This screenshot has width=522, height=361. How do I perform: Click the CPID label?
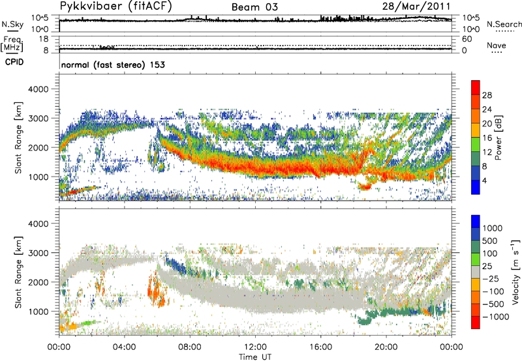tap(14, 62)
